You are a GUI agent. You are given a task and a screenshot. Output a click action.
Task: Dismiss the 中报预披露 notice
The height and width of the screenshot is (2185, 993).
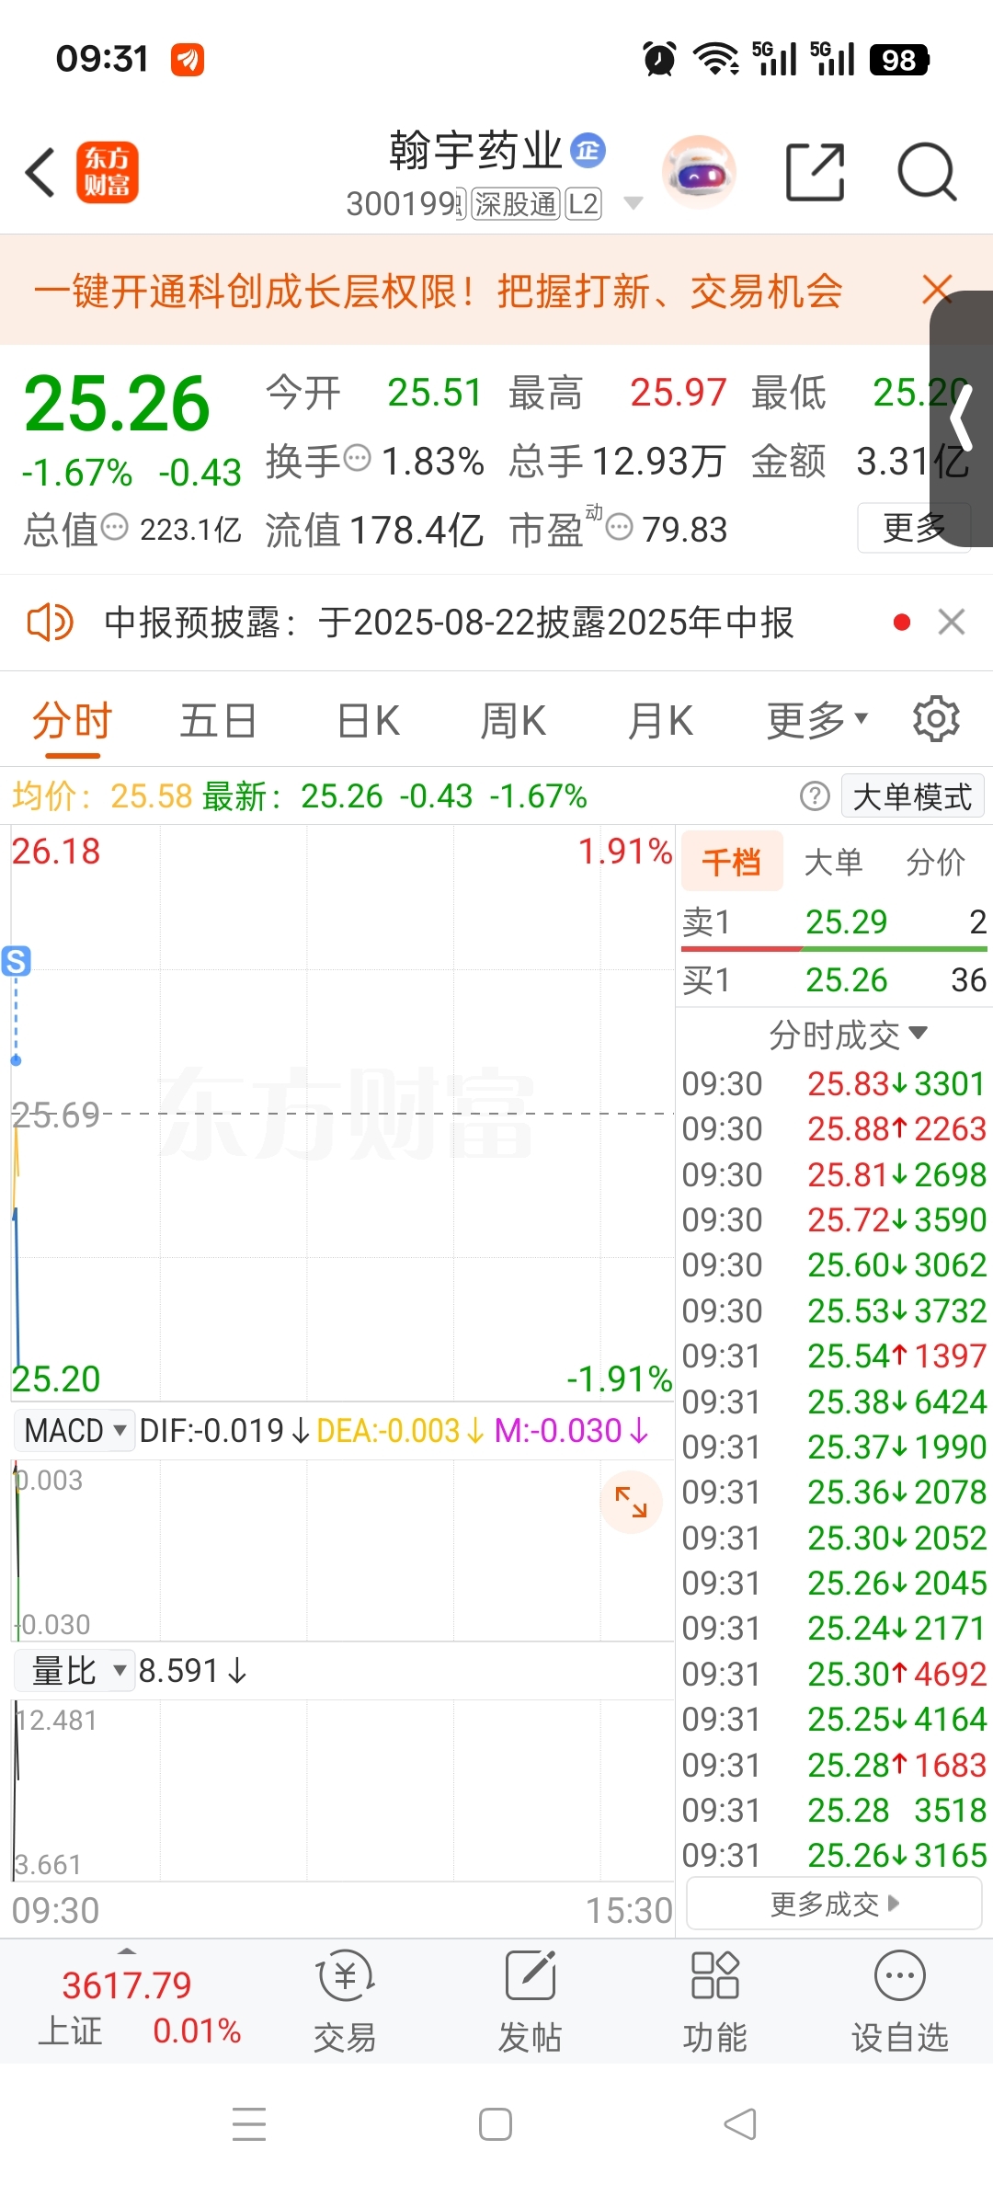(x=952, y=623)
